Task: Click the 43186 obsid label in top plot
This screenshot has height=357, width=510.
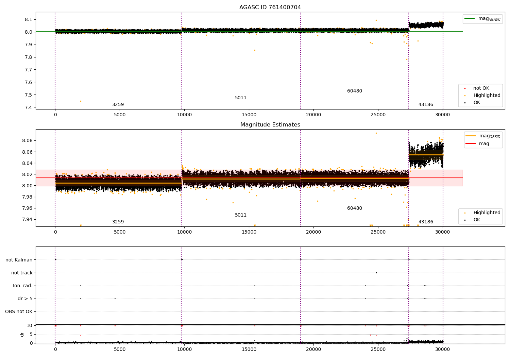Action: 426,105
